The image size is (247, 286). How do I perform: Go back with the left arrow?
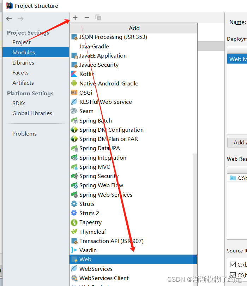click(9, 19)
